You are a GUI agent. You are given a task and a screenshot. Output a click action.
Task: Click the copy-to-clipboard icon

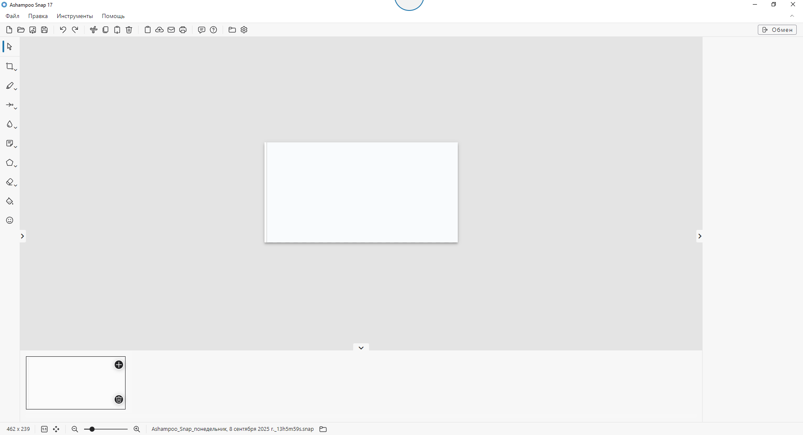(x=148, y=30)
